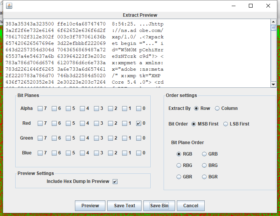Check Red bit plane 3

96,123
